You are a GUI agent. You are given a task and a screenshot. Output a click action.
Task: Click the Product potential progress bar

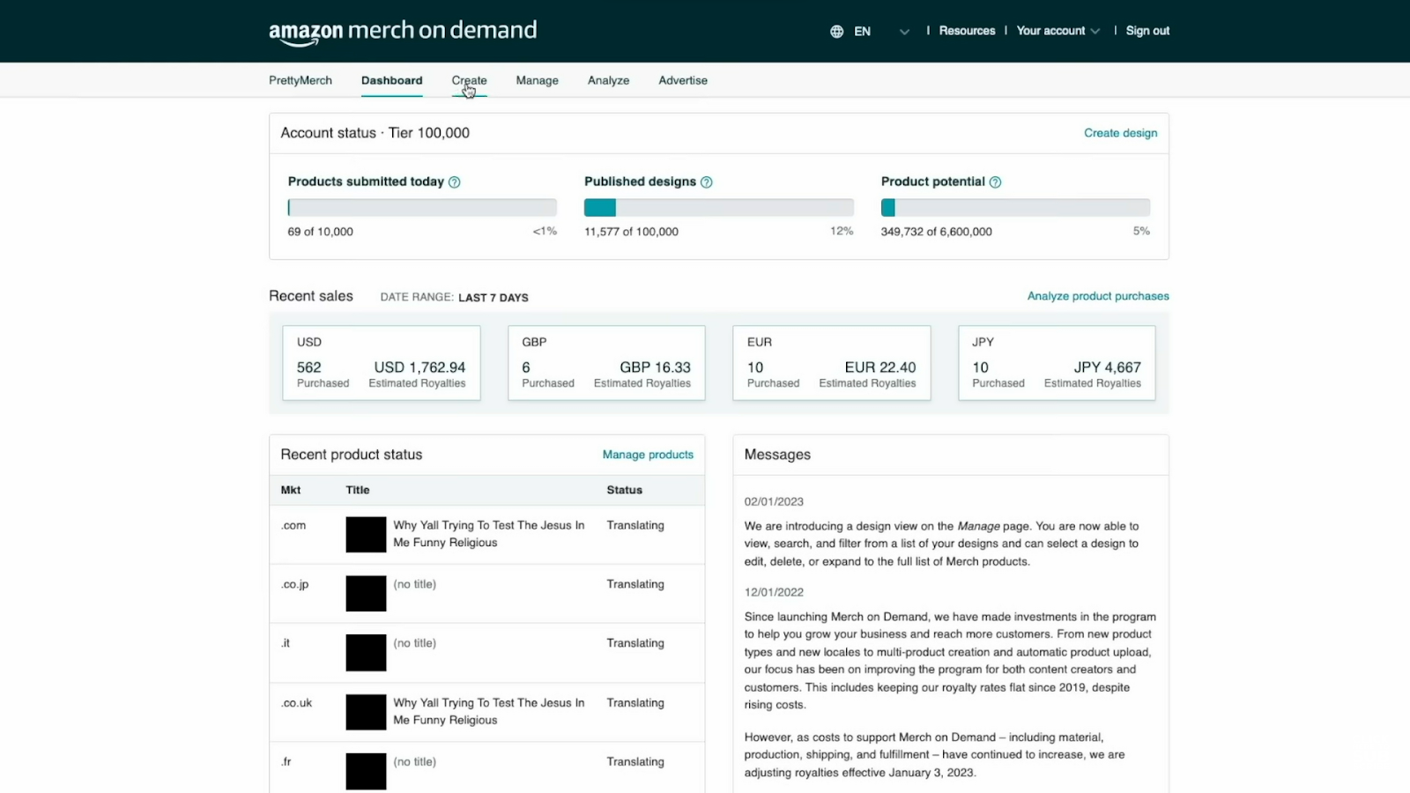(x=1015, y=208)
